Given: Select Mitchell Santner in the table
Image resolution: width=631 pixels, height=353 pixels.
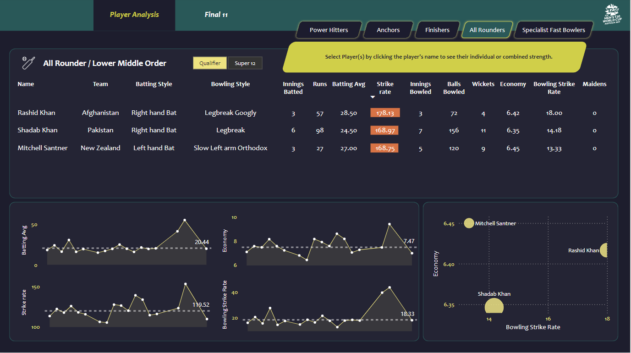Looking at the screenshot, I should [x=43, y=148].
